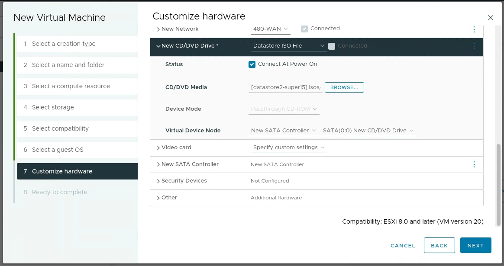
Task: Open SATA(0:0) New CD/DVD Drive dropdown
Action: tap(368, 131)
